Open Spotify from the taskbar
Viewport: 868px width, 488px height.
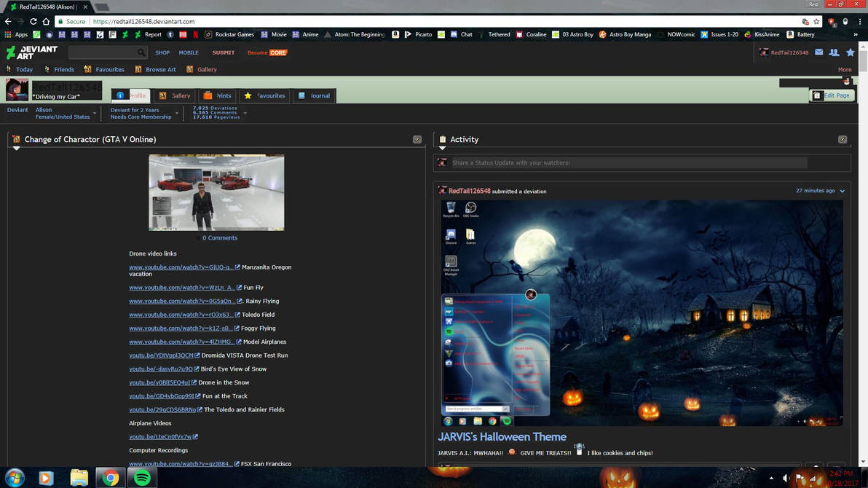click(142, 478)
